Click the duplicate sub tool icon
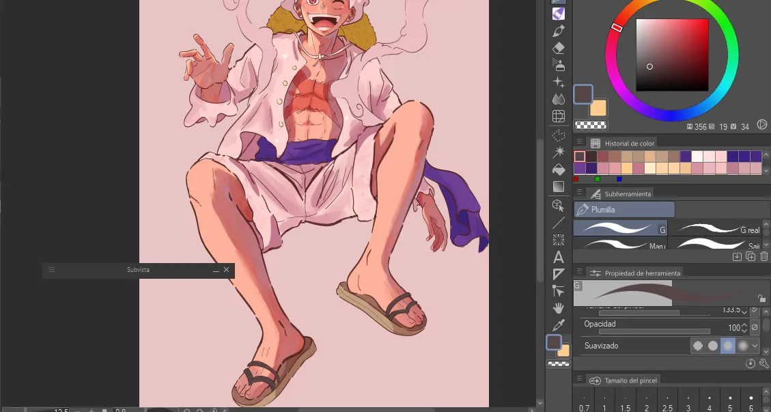The image size is (771, 412). tap(751, 256)
